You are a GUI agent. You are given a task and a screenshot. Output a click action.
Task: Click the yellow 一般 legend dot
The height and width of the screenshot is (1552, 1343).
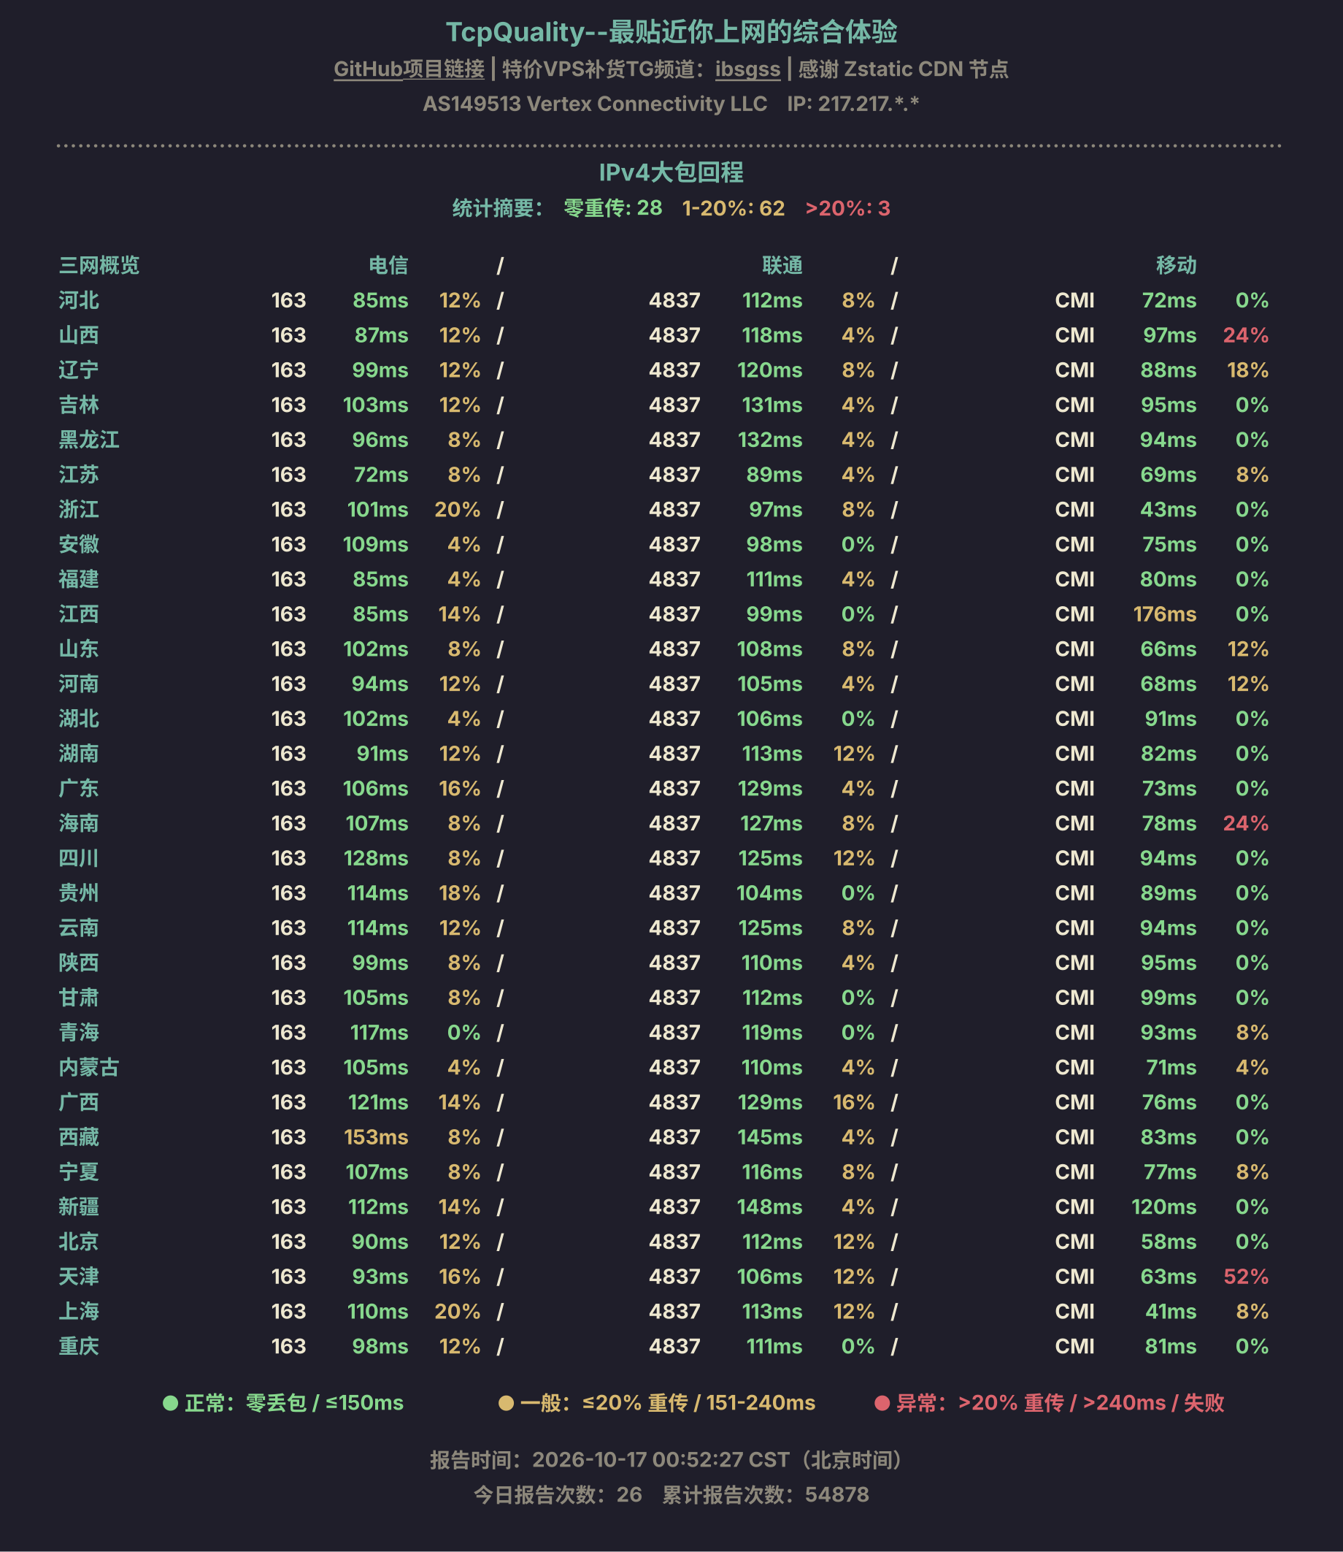506,1403
